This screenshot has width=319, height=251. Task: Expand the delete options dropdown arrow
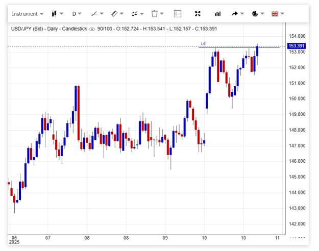tap(162, 14)
